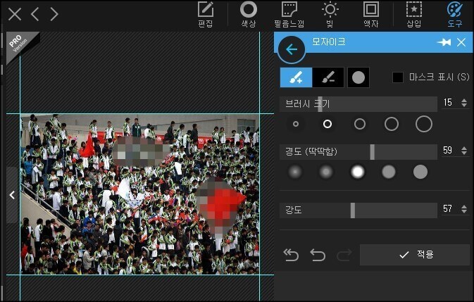Open the 삽입 (Insert) tab
The width and height of the screenshot is (474, 302).
pos(414,15)
